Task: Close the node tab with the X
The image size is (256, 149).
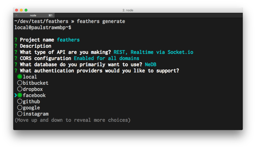Action: click(x=16, y=16)
